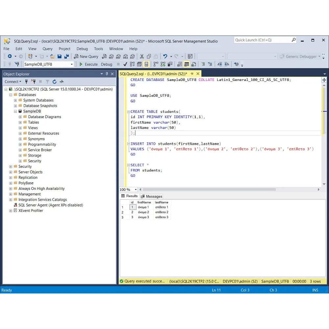Click the Save All icon
The image size is (329, 329).
[66, 56]
